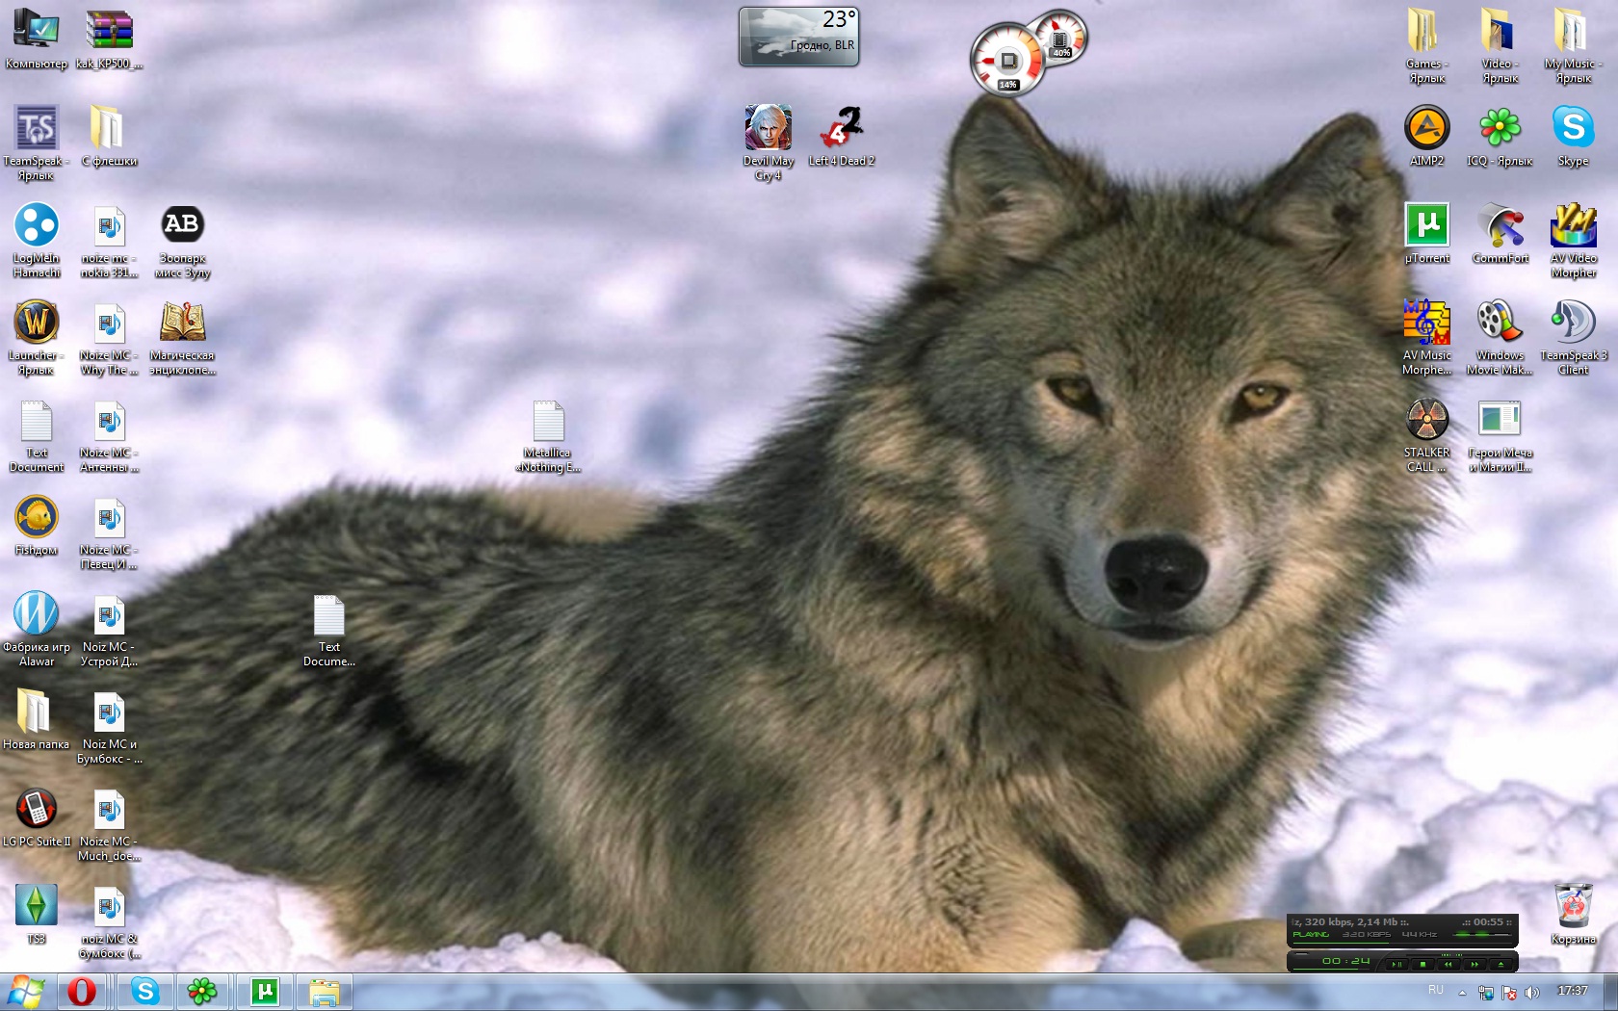This screenshot has width=1618, height=1011.
Task: Open STALKER CALL game shortcut
Action: pyautogui.click(x=1426, y=420)
